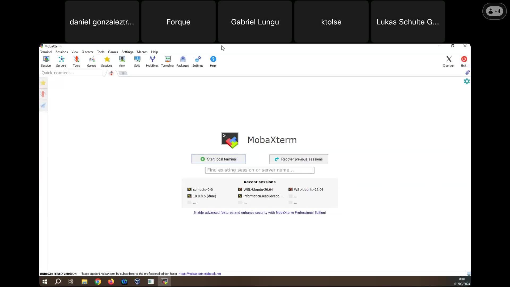Click the Session toolbar icon
The height and width of the screenshot is (287, 510).
tap(46, 61)
